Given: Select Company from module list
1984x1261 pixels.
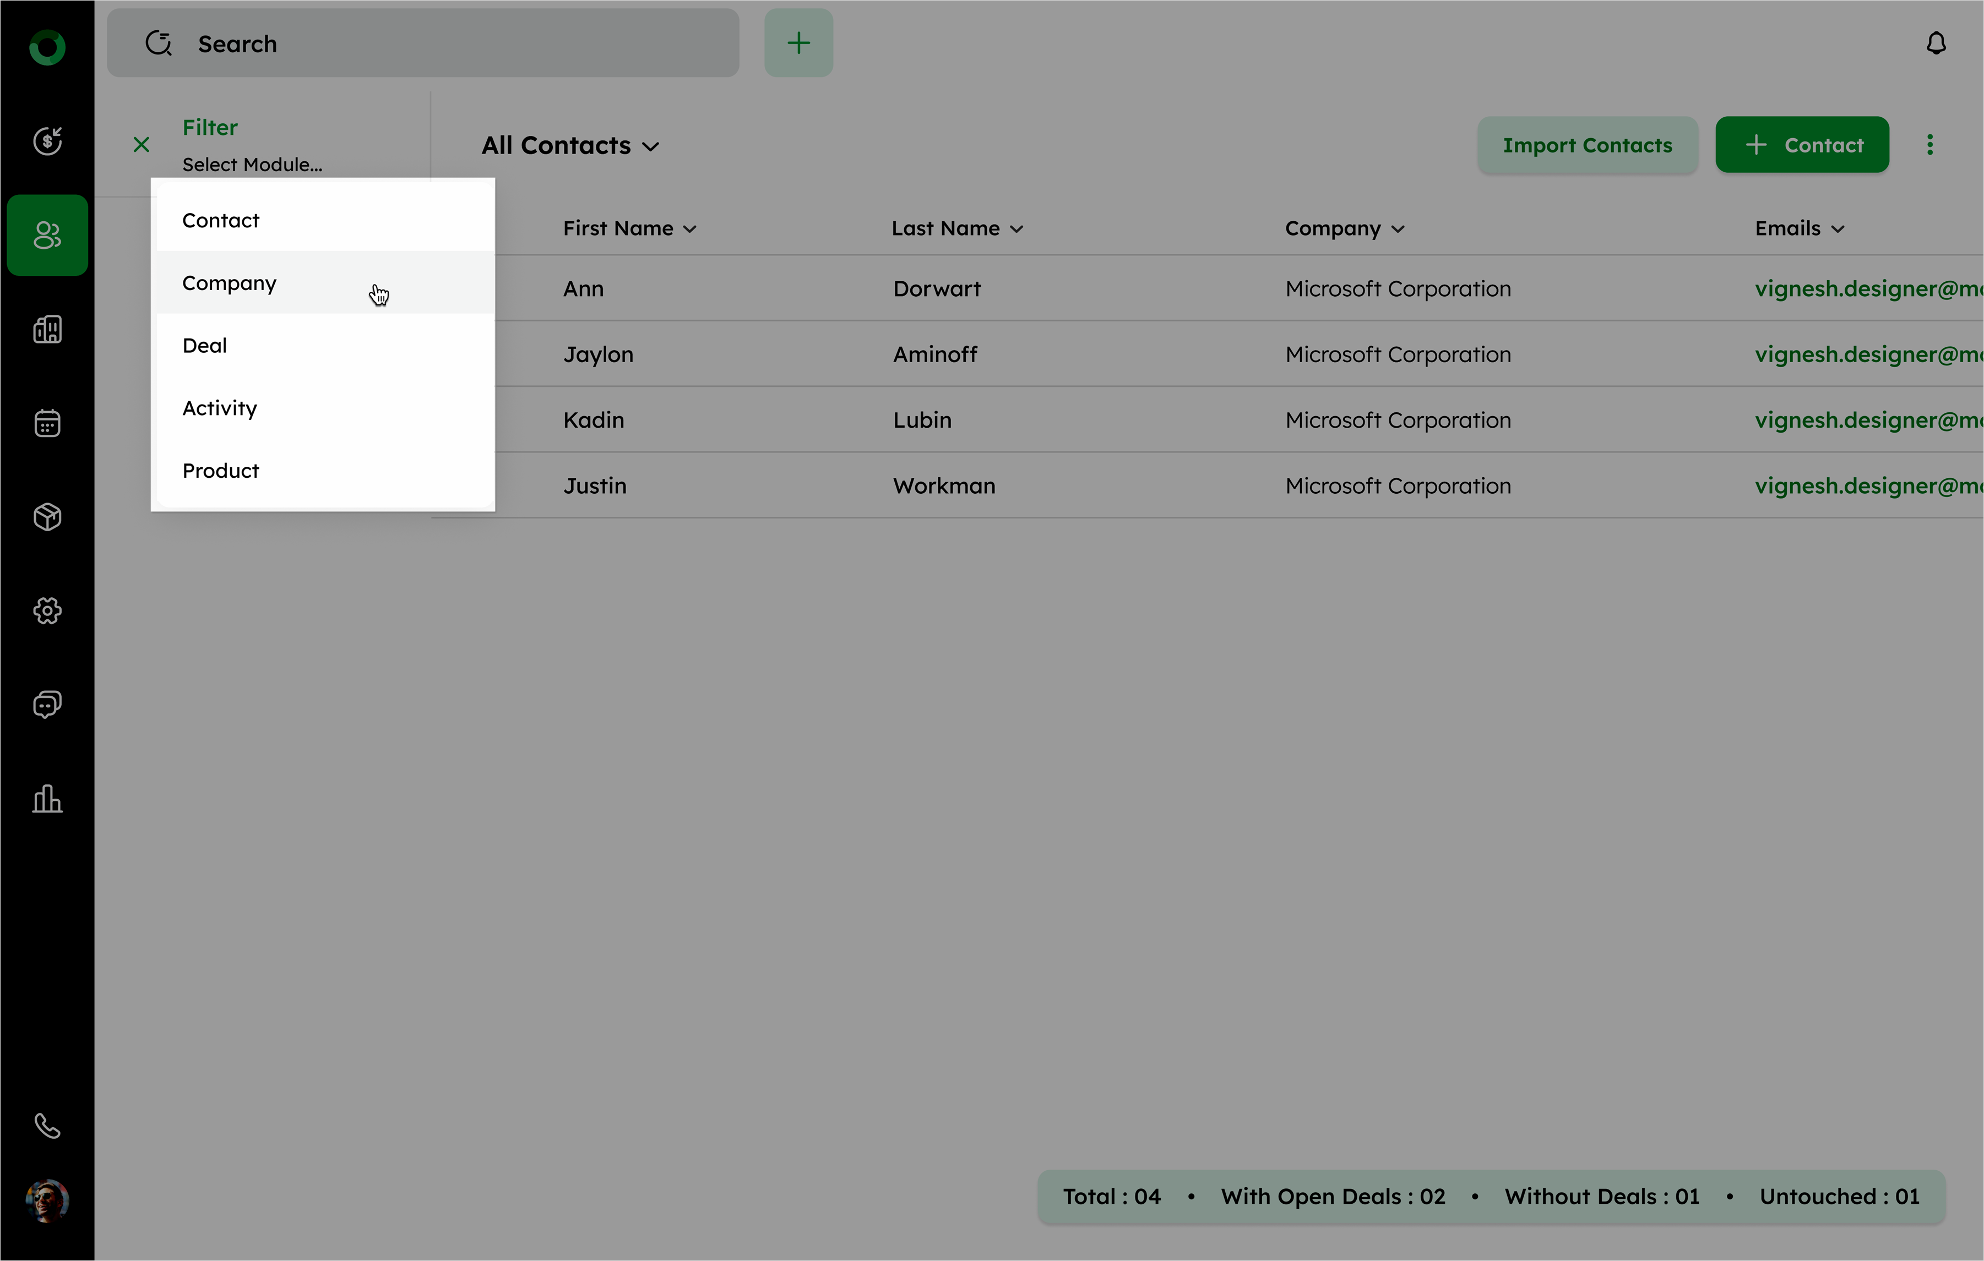Looking at the screenshot, I should click(x=229, y=283).
